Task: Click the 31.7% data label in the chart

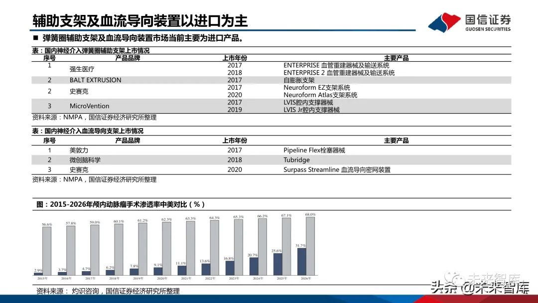Action: point(300,245)
